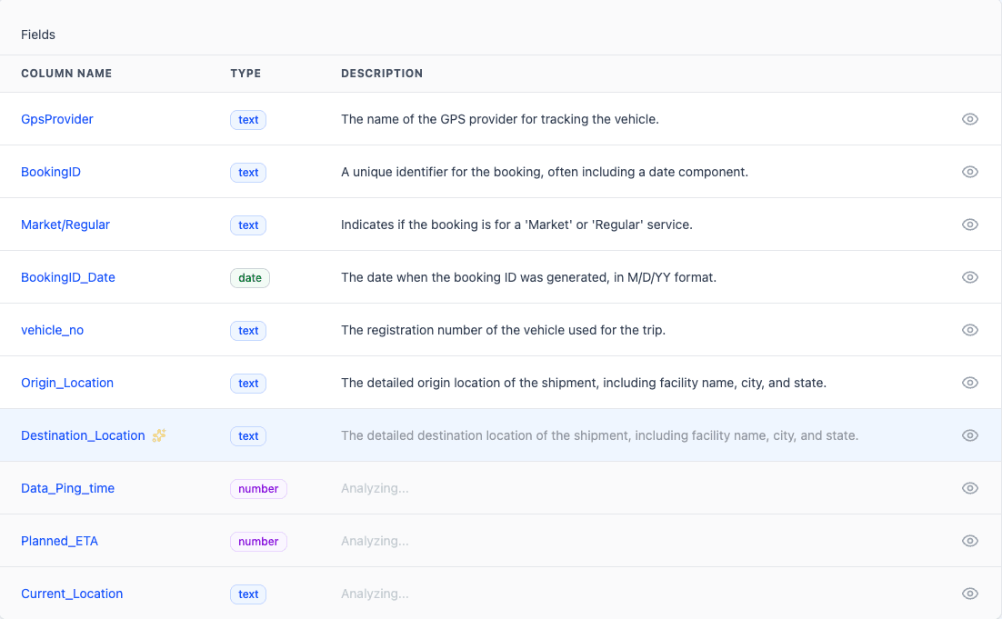Toggle Market/Regular field visibility eye
This screenshot has width=1002, height=619.
point(970,225)
